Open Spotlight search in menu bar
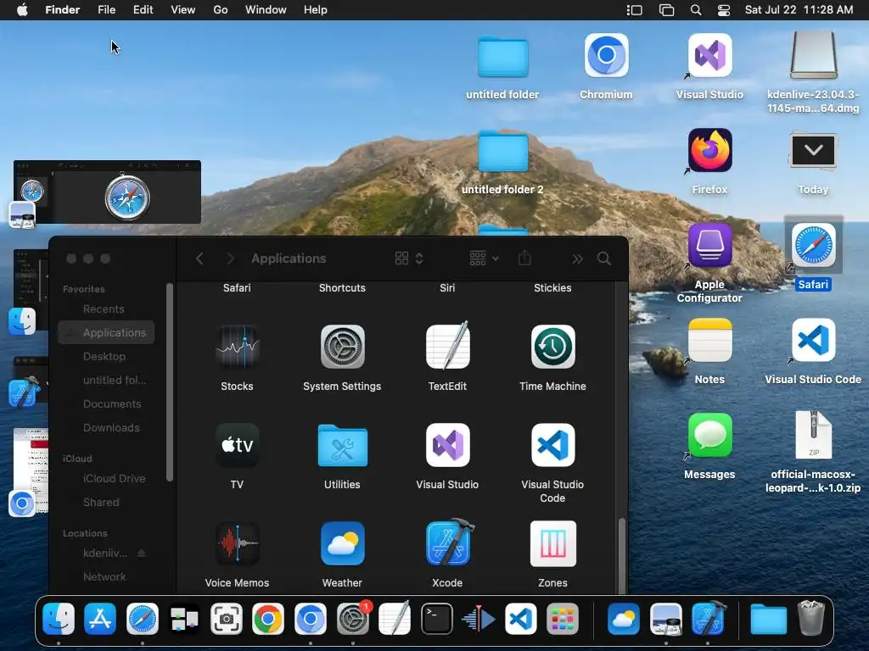Image resolution: width=869 pixels, height=651 pixels. click(x=696, y=10)
